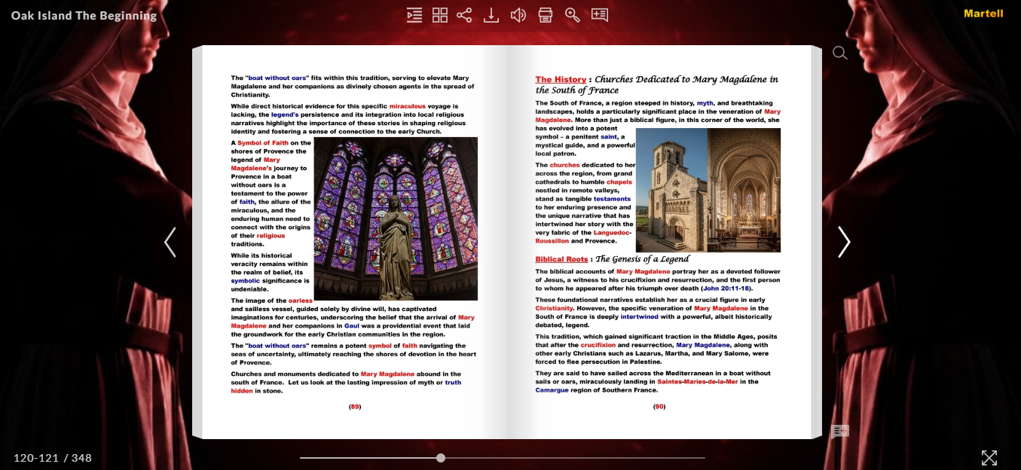Open the search tool beside the book

coord(839,53)
